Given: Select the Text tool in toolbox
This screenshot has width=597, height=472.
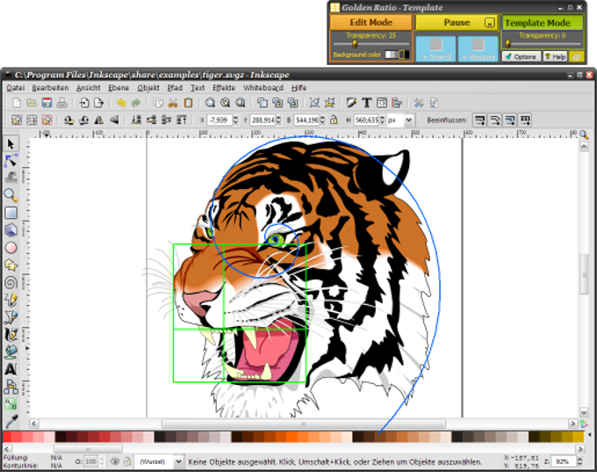Looking at the screenshot, I should (11, 369).
